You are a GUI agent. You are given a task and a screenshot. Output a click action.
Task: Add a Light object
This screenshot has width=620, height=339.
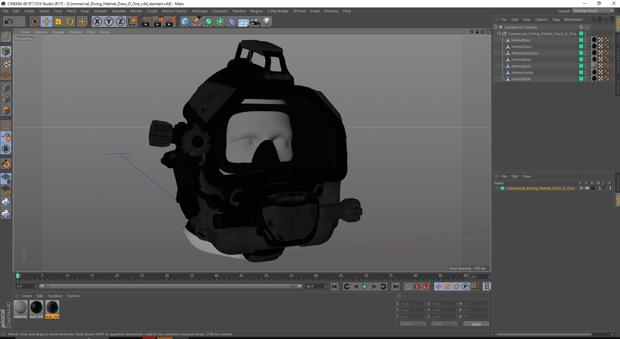pyautogui.click(x=267, y=22)
